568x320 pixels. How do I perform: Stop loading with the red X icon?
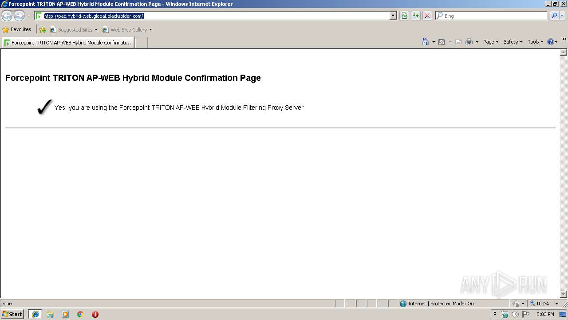[427, 16]
